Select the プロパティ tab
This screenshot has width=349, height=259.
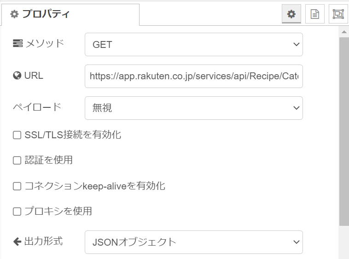coord(70,14)
